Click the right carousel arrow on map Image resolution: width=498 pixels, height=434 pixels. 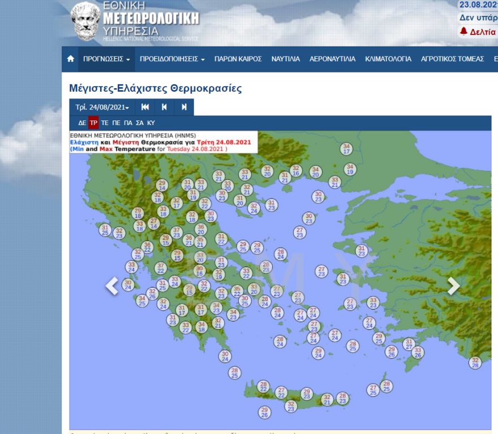453,286
